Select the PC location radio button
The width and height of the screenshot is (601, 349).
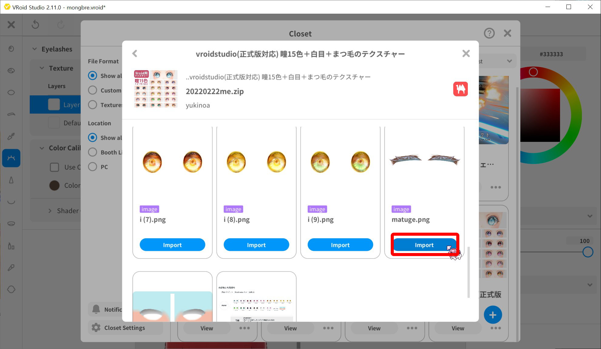coord(93,167)
